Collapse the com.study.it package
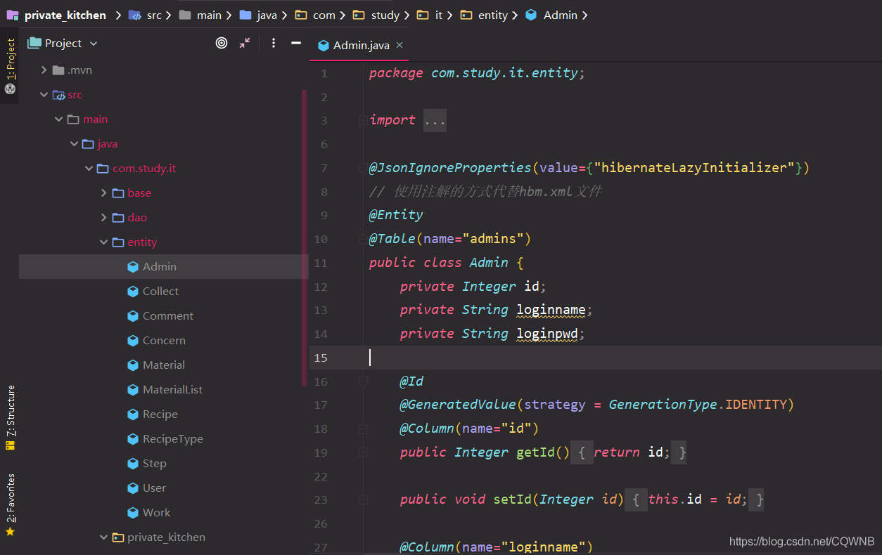 point(88,169)
